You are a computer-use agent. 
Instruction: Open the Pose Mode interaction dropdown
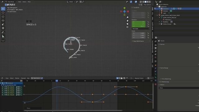[x=11, y=2]
